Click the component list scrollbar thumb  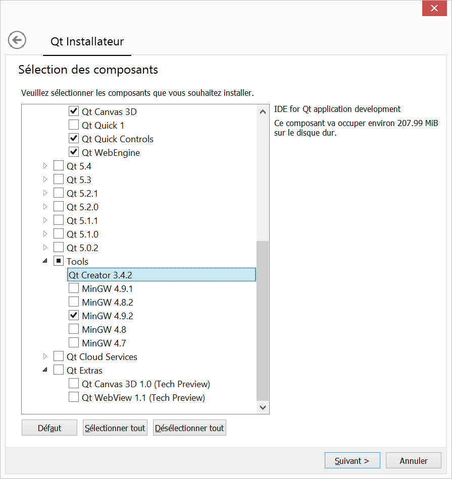pos(263,321)
